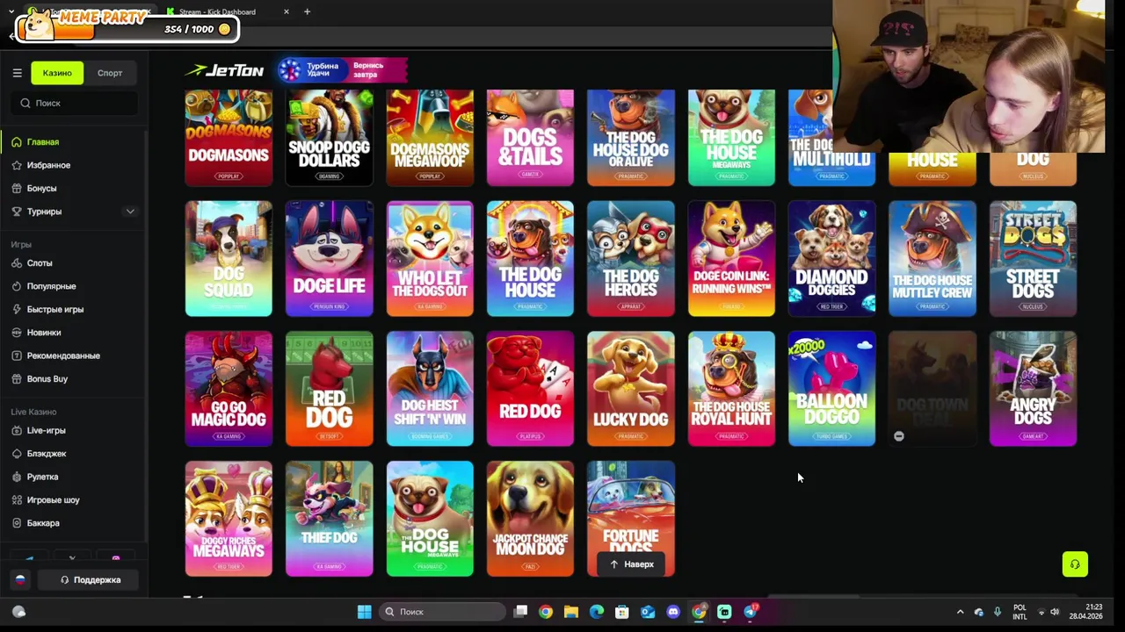Image resolution: width=1125 pixels, height=632 pixels.
Task: Launch Dog Heist Shift 'N' Win game
Action: [430, 388]
